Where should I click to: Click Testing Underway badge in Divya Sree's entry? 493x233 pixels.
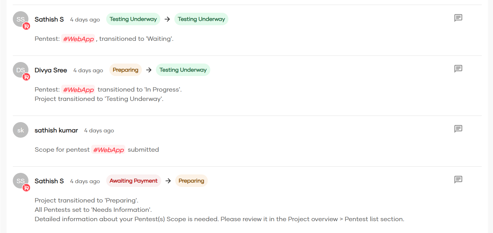(183, 70)
